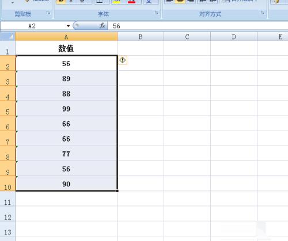Select the cell containing 88
This screenshot has width=288, height=241.
click(66, 93)
